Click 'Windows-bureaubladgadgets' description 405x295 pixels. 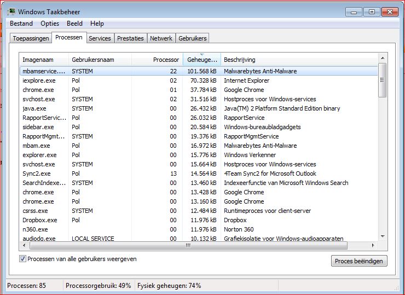[262, 127]
